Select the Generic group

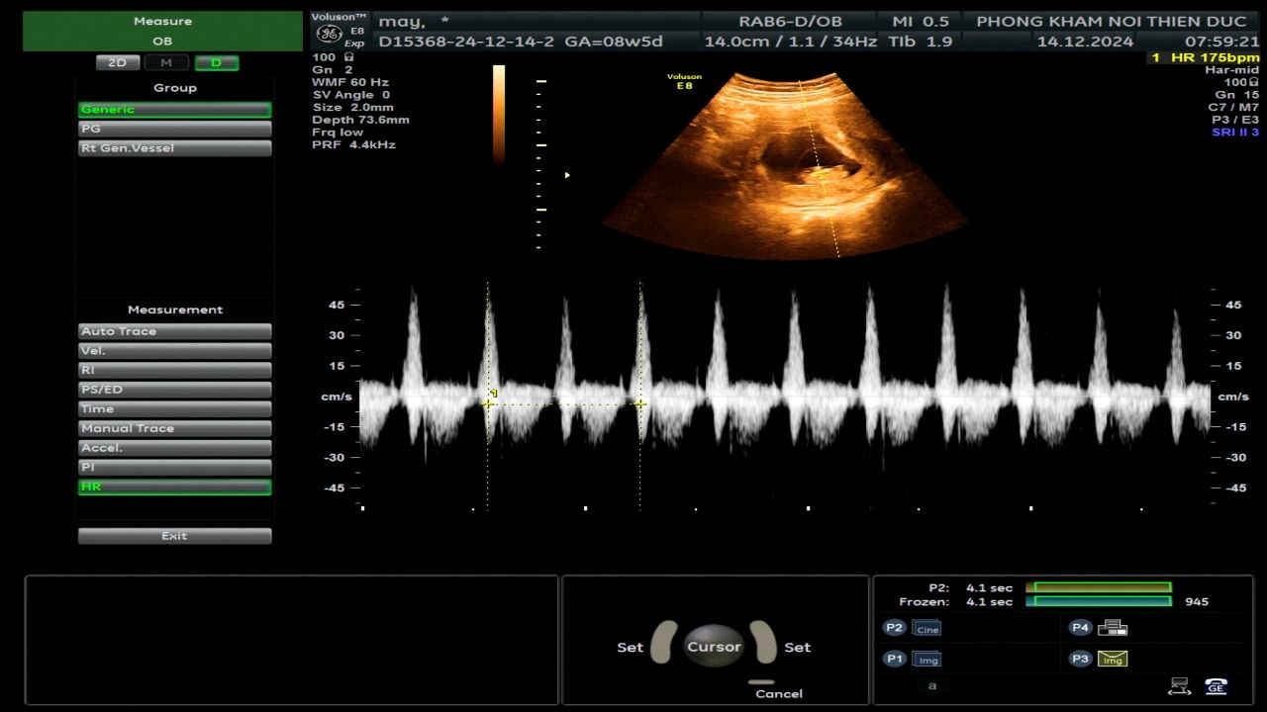coord(174,110)
